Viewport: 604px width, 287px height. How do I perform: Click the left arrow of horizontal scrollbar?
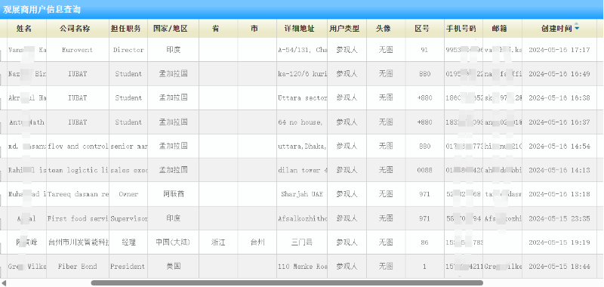click(x=4, y=283)
